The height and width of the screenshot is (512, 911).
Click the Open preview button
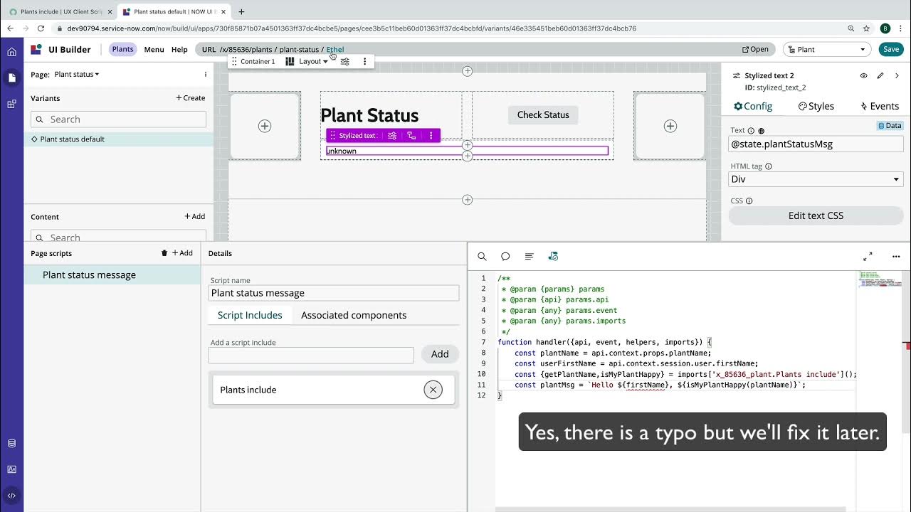click(x=755, y=49)
